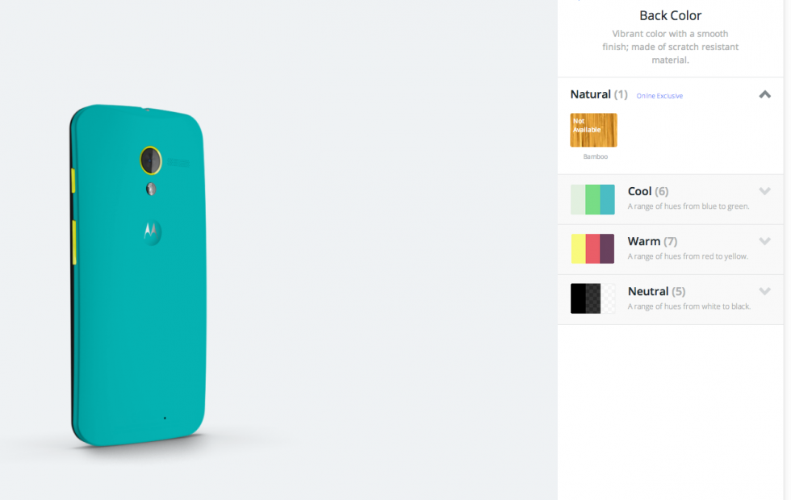Click the Natural (1) section title
Viewport: 791px width, 500px height.
click(x=599, y=94)
